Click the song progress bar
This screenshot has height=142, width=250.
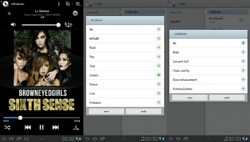[42, 118]
